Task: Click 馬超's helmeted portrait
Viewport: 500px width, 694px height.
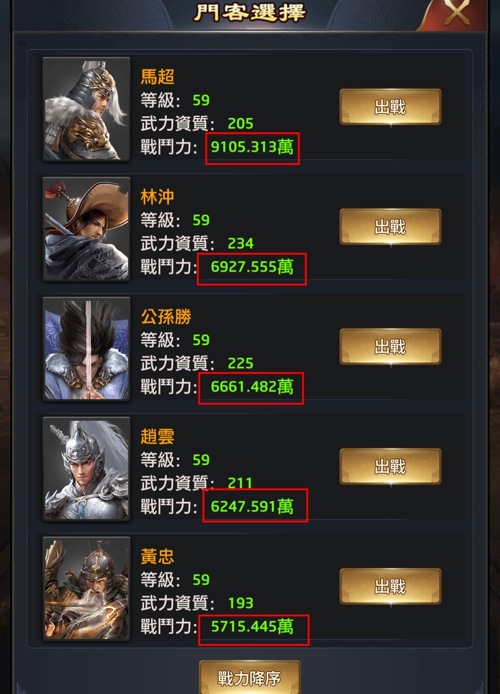Action: pos(87,109)
